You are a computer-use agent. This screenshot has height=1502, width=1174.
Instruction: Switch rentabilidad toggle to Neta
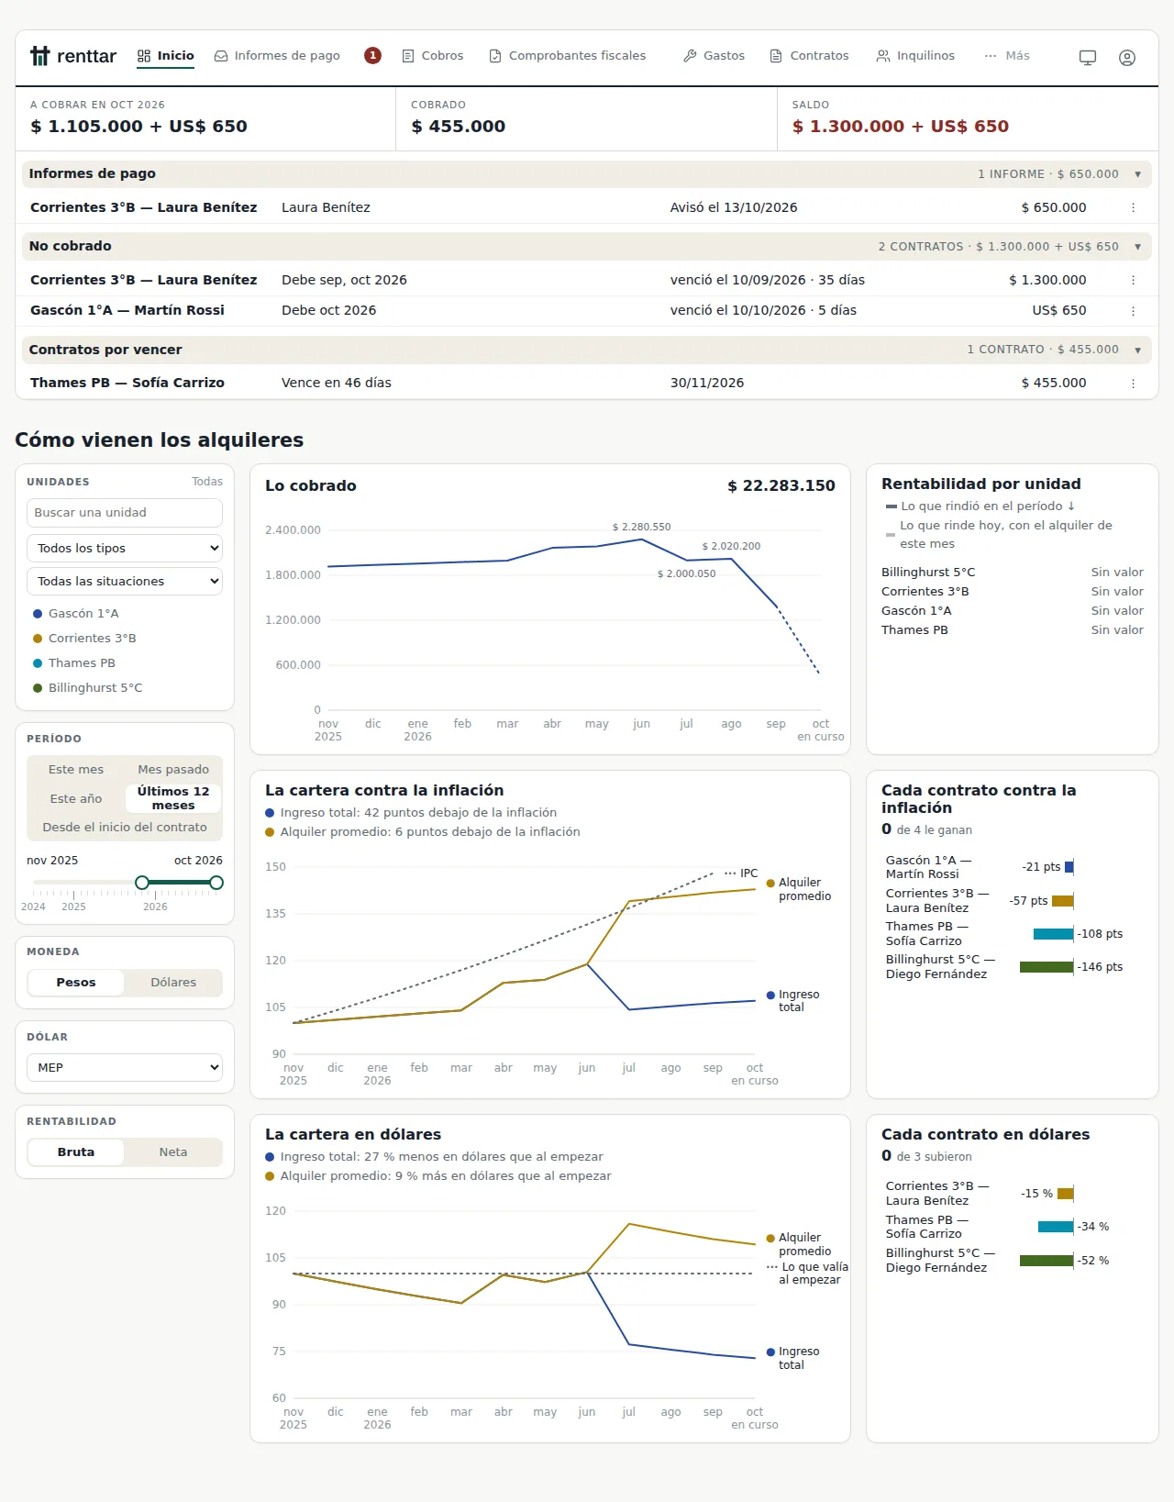click(173, 1152)
